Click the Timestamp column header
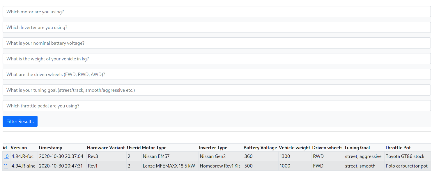This screenshot has height=171, width=432. pyautogui.click(x=50, y=148)
